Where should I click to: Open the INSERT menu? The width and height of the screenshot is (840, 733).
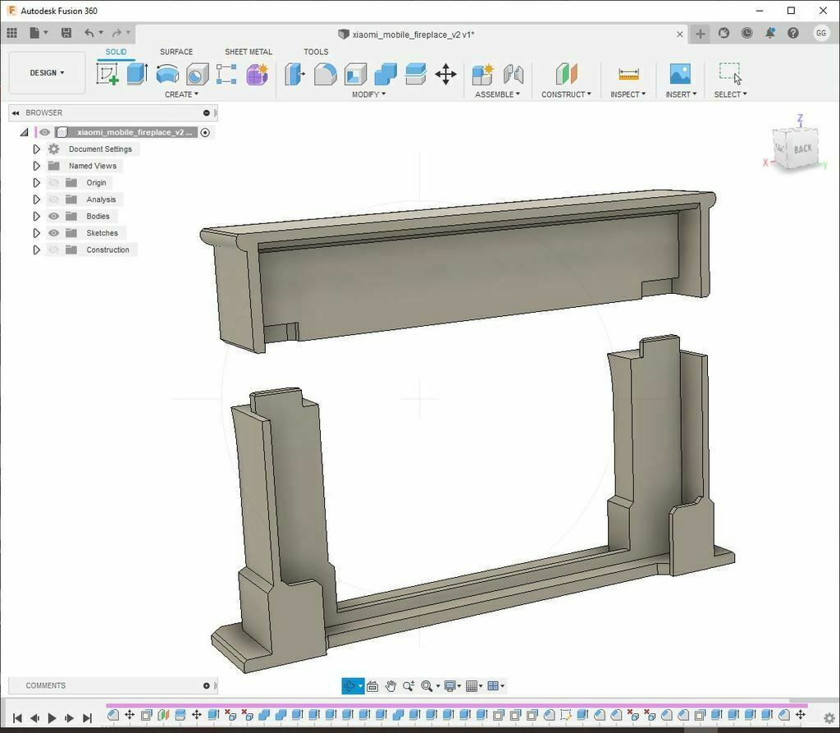681,94
